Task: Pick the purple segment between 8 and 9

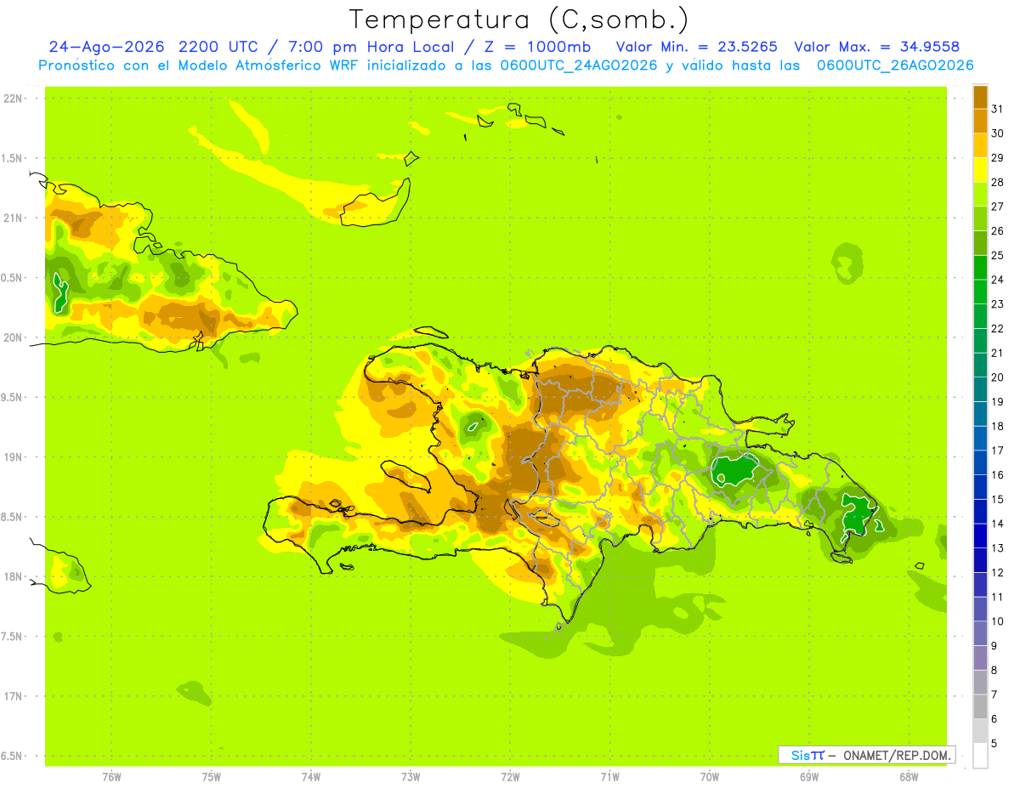Action: 980,658
